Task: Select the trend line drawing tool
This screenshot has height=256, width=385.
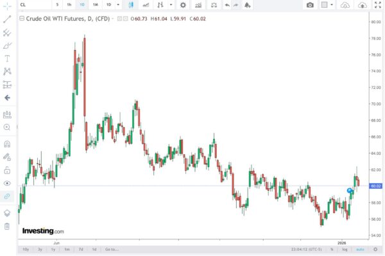Action: (x=7, y=19)
